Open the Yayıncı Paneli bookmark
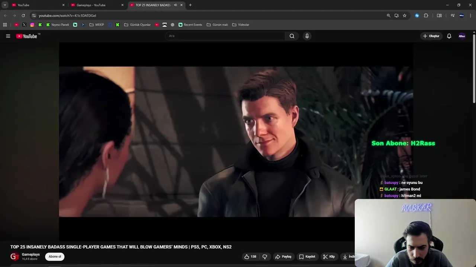Screen dimensions: 476x267 [x=58, y=25]
